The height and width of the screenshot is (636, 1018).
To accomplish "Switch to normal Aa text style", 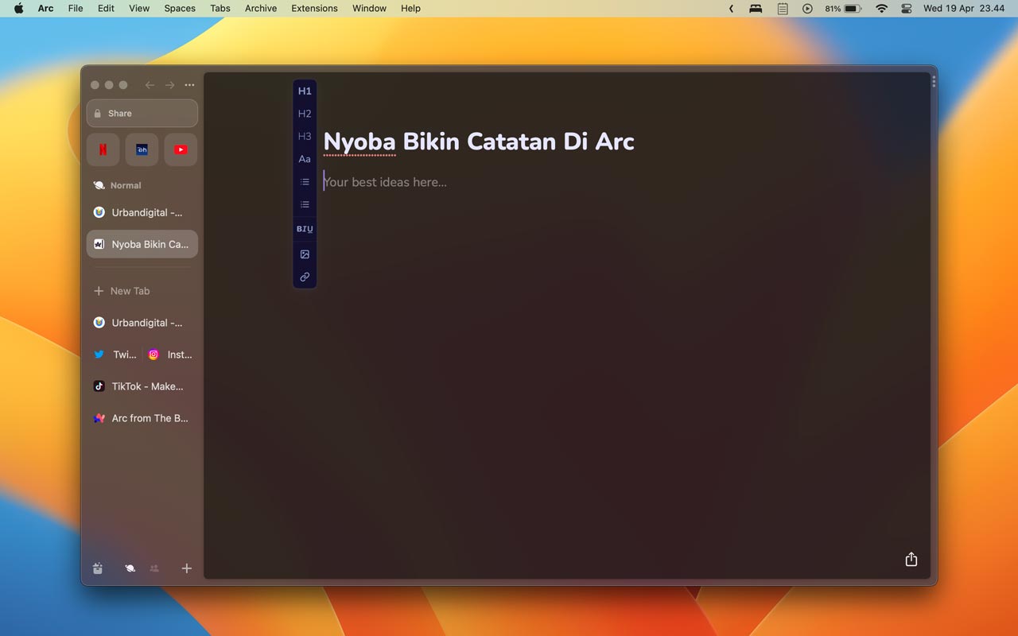I will [x=305, y=159].
